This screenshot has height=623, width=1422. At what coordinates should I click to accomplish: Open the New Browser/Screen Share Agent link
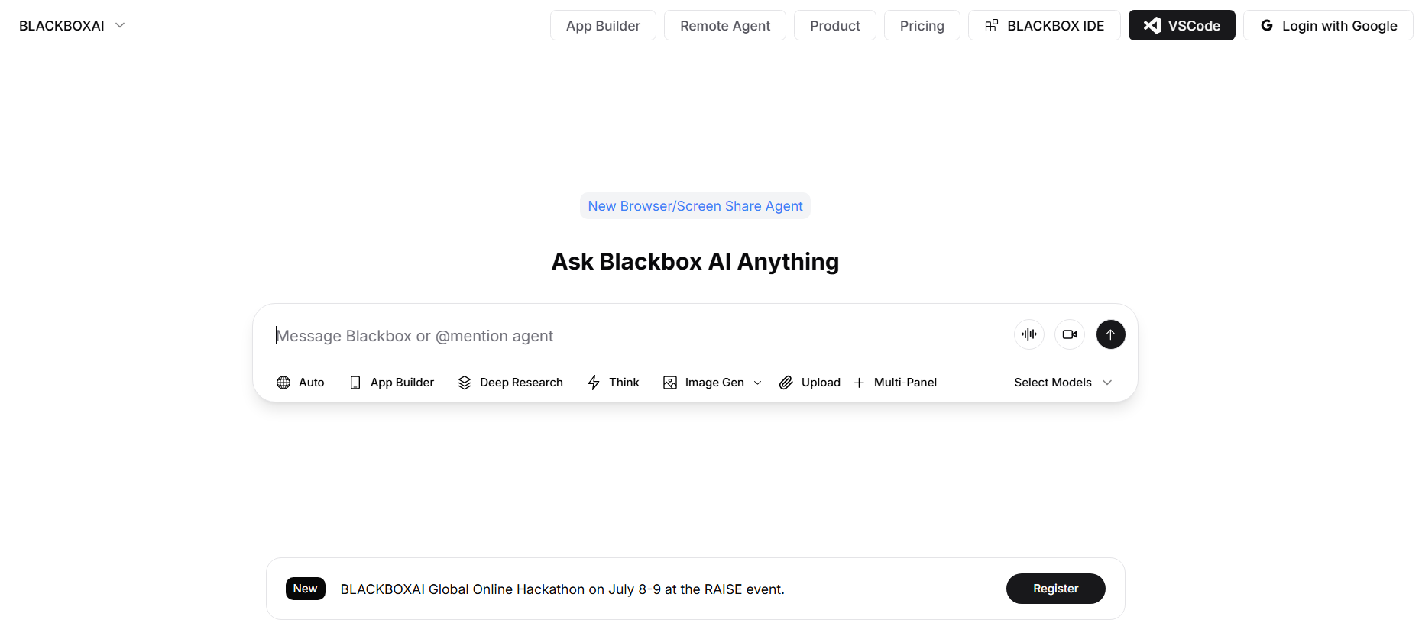tap(695, 206)
